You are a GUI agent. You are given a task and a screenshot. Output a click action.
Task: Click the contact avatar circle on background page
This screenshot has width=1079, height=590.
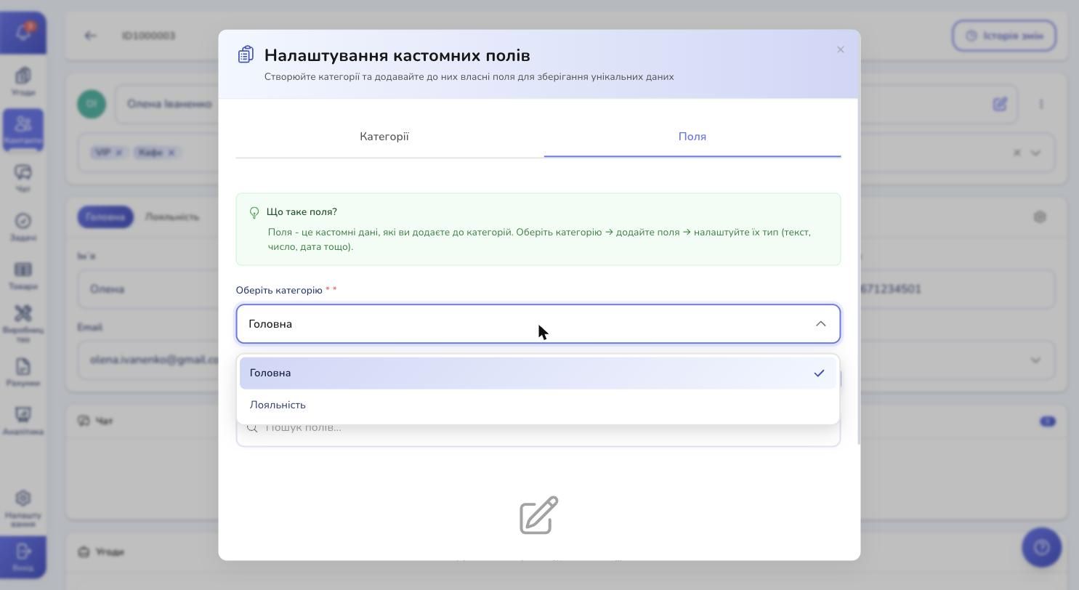92,104
